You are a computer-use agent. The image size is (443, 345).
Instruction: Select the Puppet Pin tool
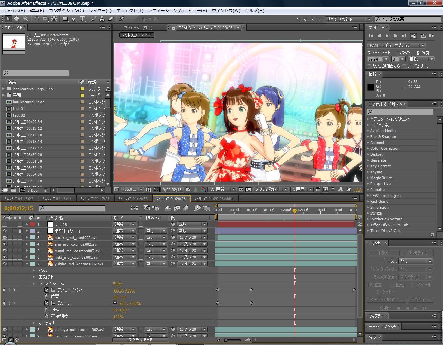[x=122, y=19]
